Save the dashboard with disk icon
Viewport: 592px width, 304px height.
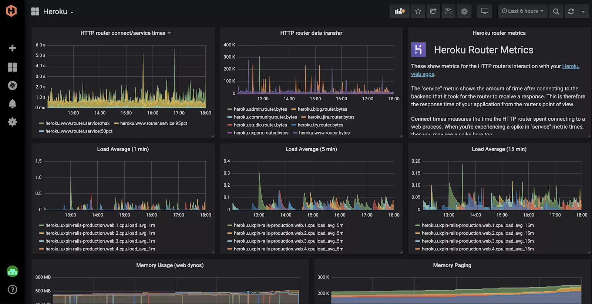[x=448, y=11]
